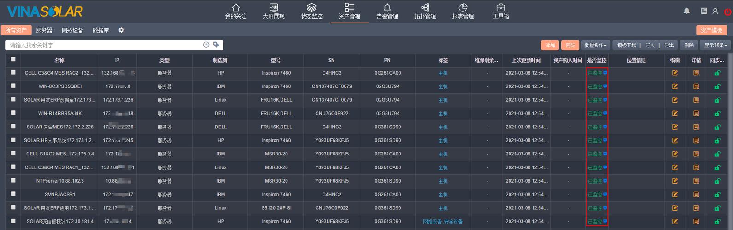
Task: Click the 已监控 status of the NTPserver row
Action: (595, 181)
